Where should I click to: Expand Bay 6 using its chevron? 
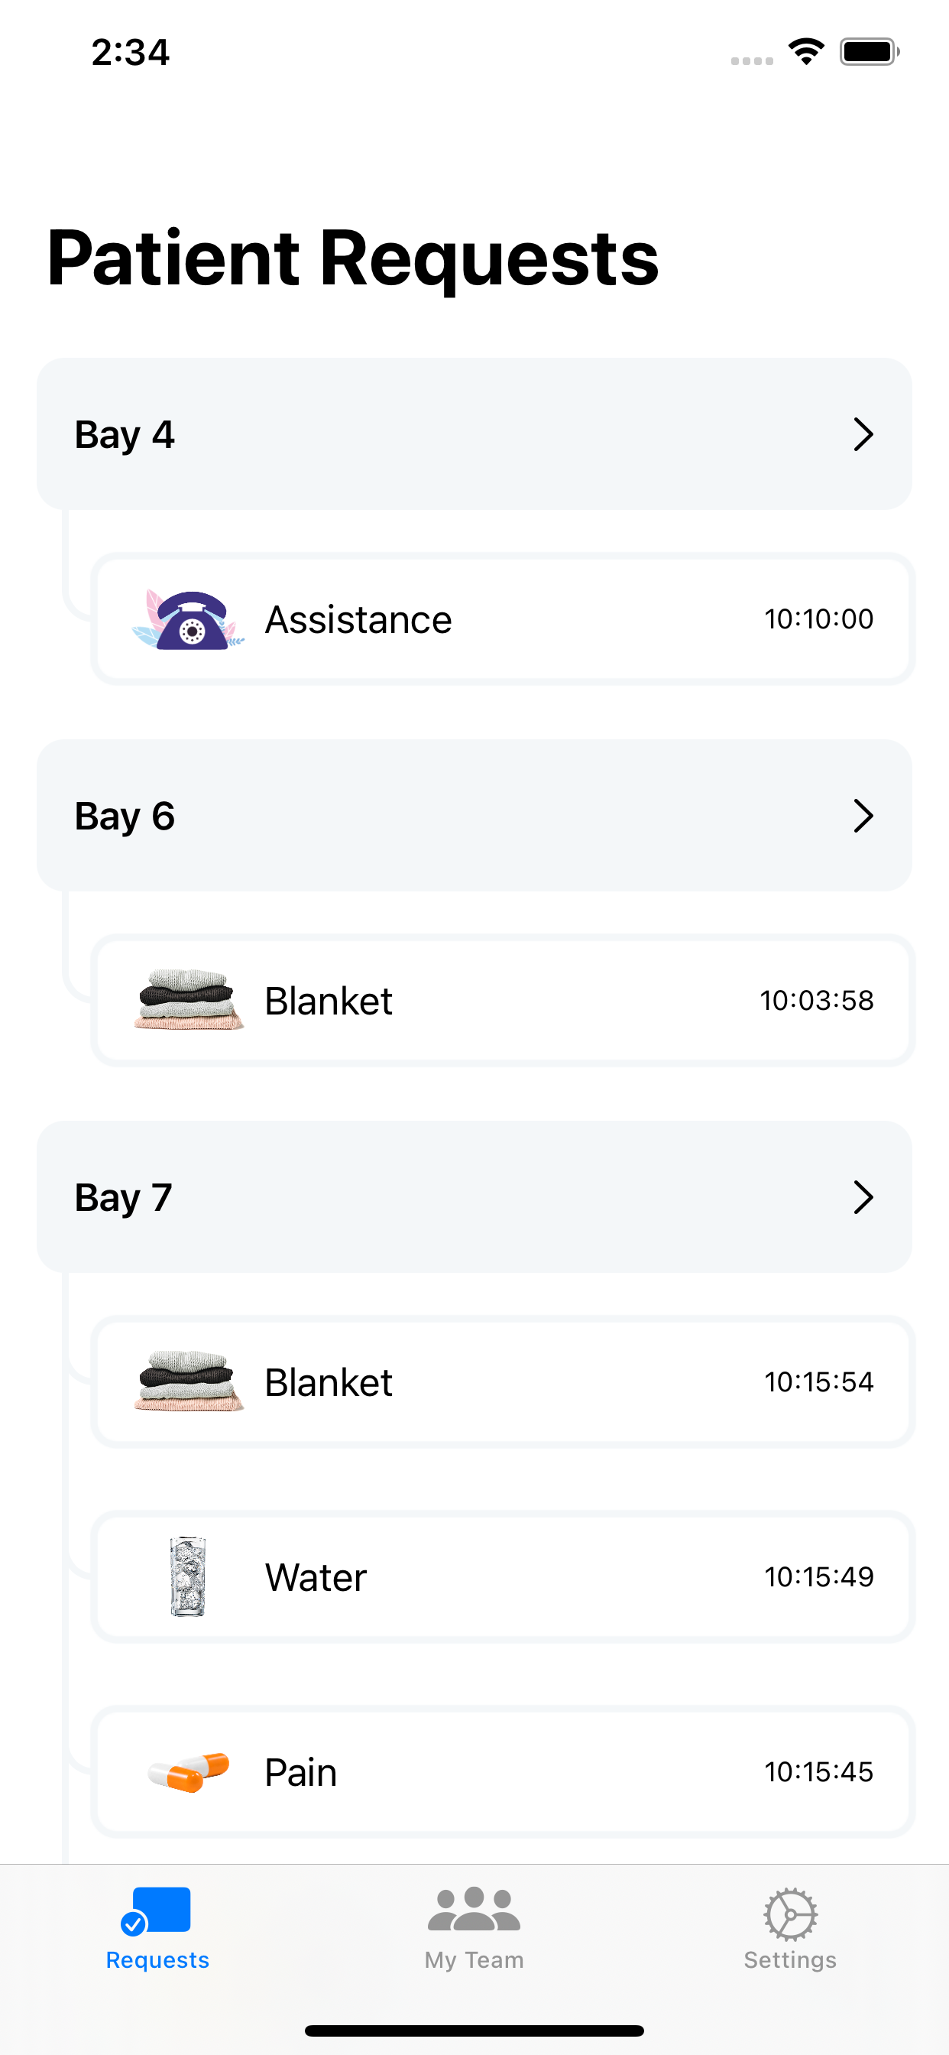point(863,815)
